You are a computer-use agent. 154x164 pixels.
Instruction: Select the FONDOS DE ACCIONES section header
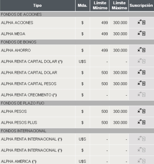(77, 14)
